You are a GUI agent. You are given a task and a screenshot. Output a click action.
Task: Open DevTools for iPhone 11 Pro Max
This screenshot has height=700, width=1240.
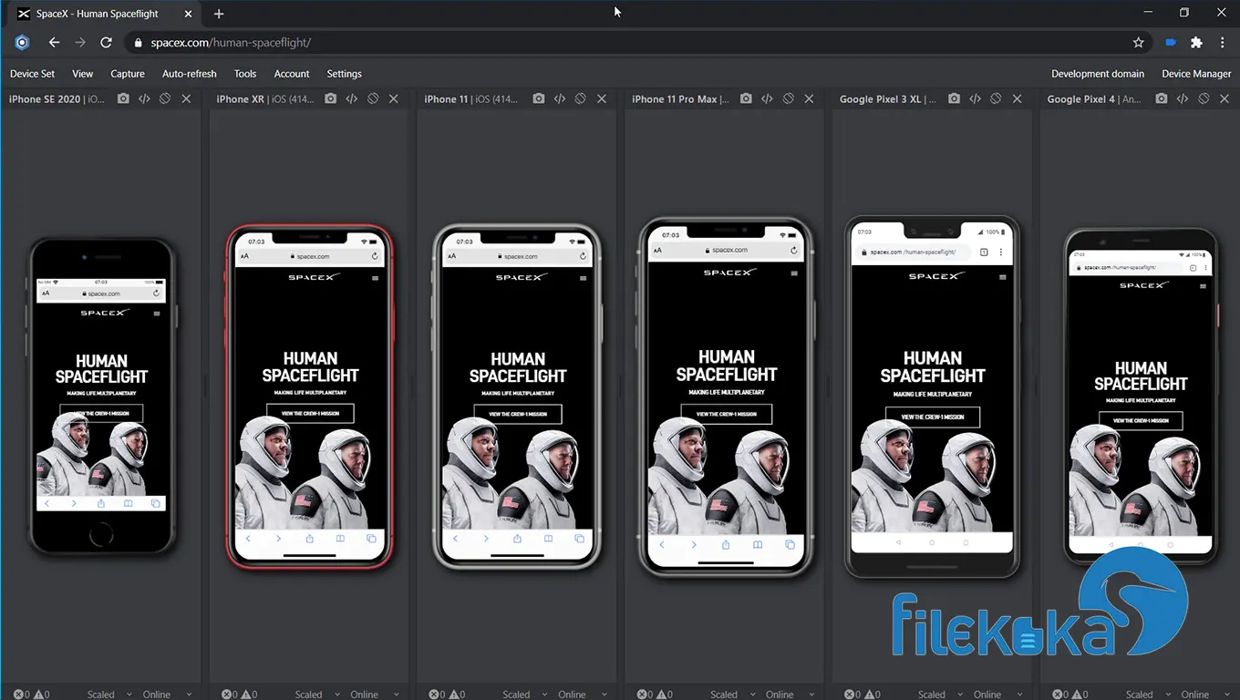[767, 98]
